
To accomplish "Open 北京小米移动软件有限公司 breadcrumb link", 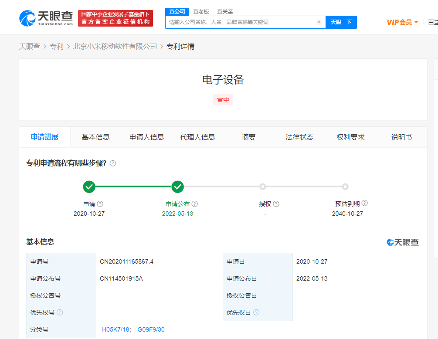I will [x=115, y=46].
